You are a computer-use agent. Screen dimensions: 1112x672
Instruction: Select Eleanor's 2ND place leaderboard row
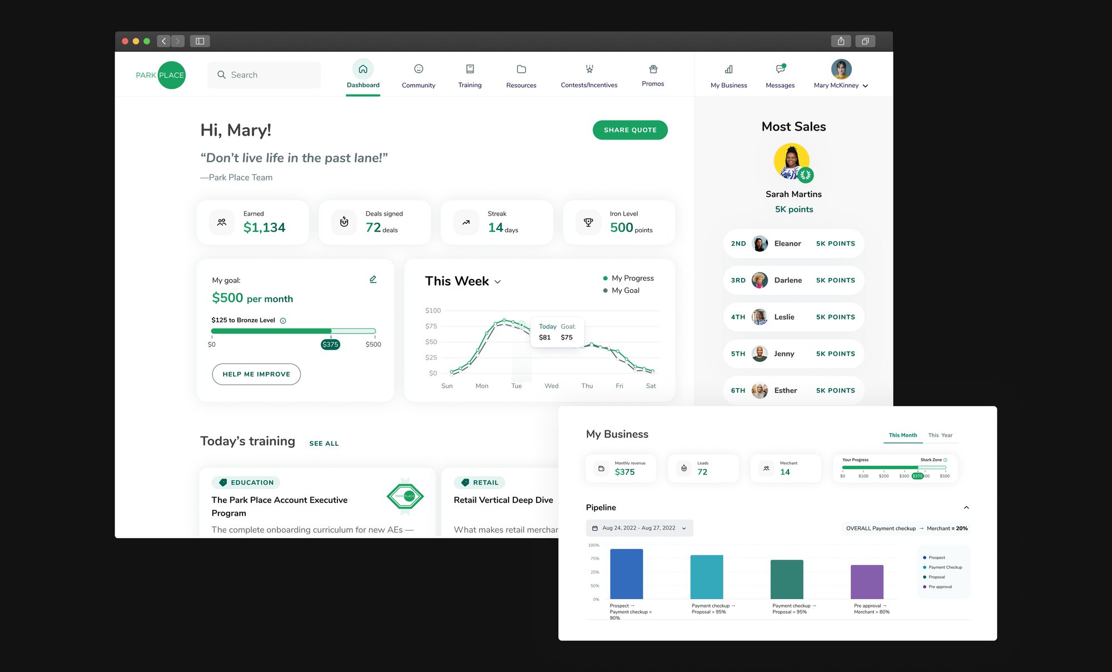point(793,243)
